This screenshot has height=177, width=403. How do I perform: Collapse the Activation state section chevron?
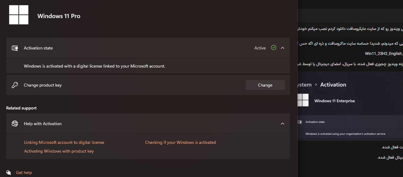click(x=283, y=48)
